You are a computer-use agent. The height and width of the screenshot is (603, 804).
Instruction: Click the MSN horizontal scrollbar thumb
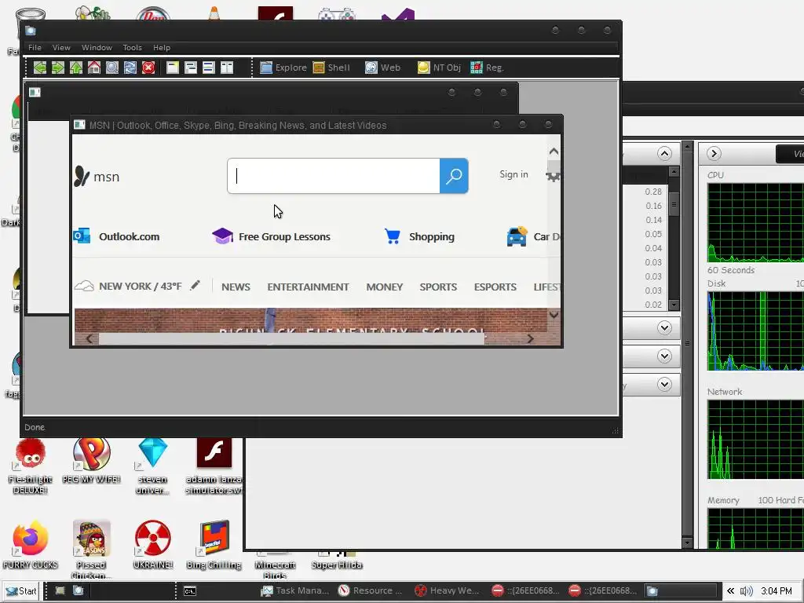coord(292,339)
